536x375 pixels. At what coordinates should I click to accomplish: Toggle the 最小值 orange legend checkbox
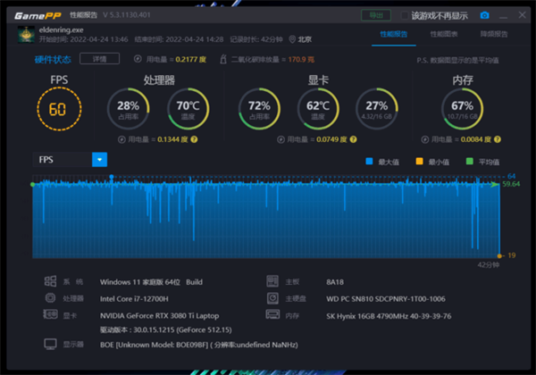(x=418, y=162)
